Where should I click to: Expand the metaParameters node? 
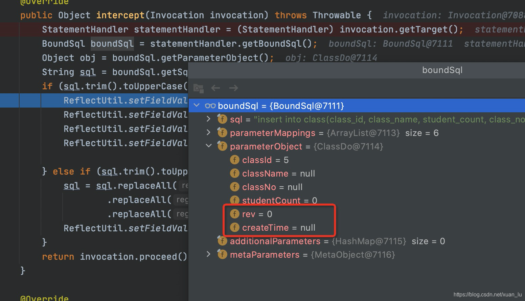coord(208,254)
